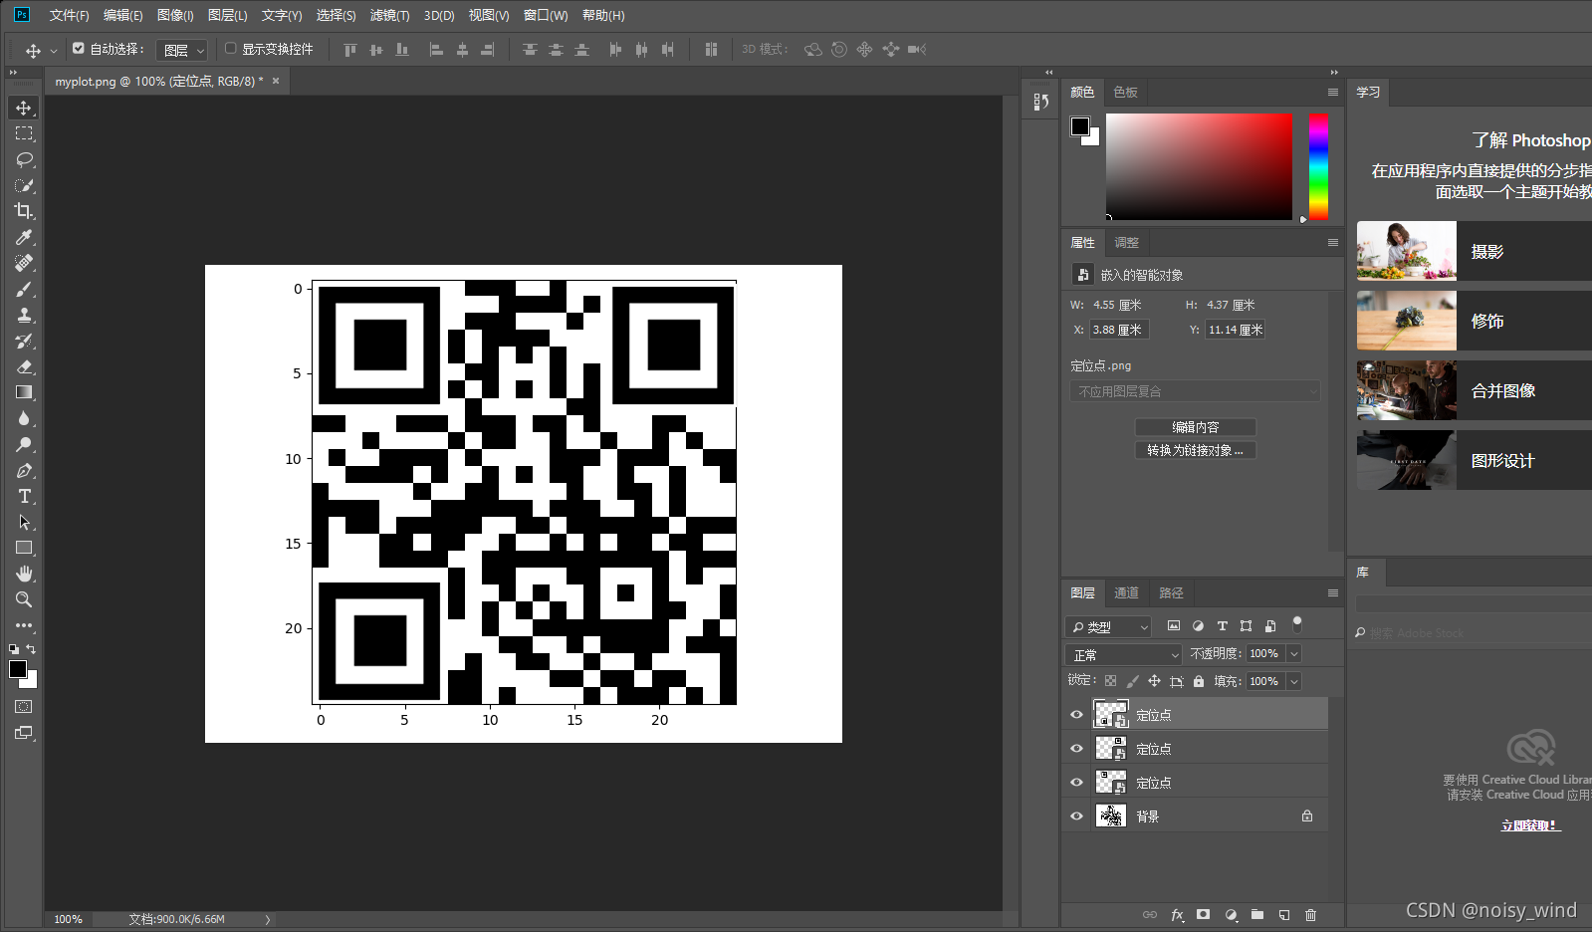The width and height of the screenshot is (1592, 932).
Task: Open the 正常 blend mode dropdown
Action: (x=1123, y=654)
